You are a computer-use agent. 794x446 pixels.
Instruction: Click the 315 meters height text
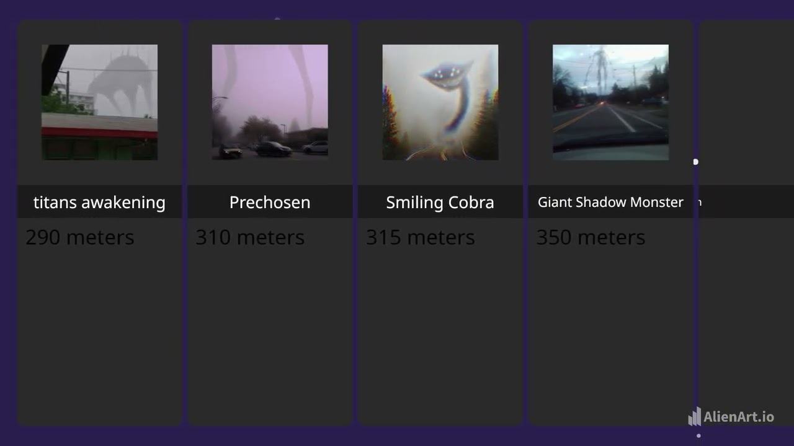(x=421, y=237)
